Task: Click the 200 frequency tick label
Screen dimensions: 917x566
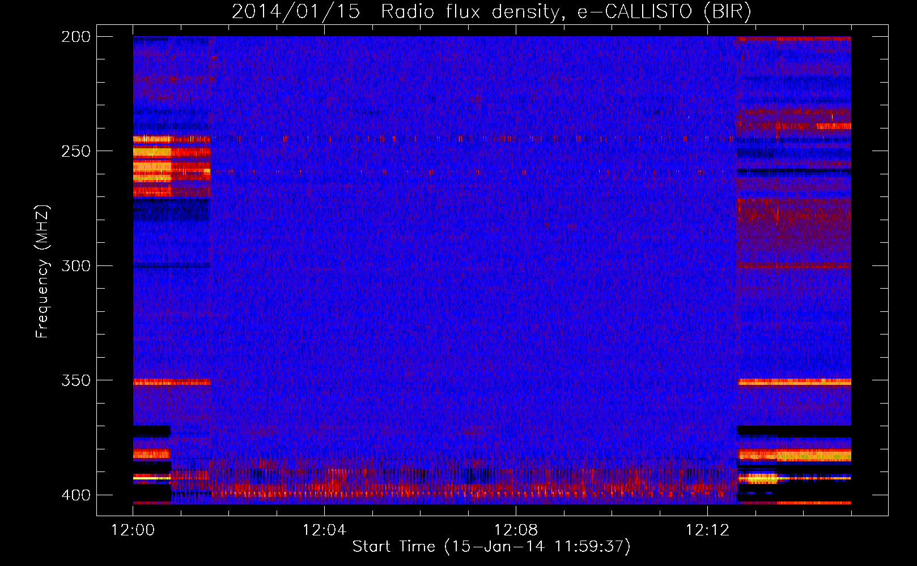Action: (76, 37)
